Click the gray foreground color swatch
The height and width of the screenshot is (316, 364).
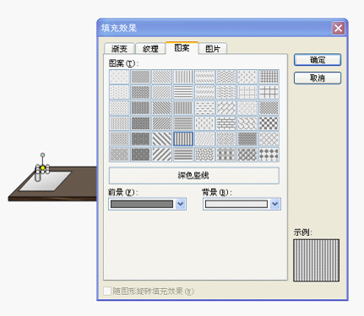pyautogui.click(x=142, y=204)
